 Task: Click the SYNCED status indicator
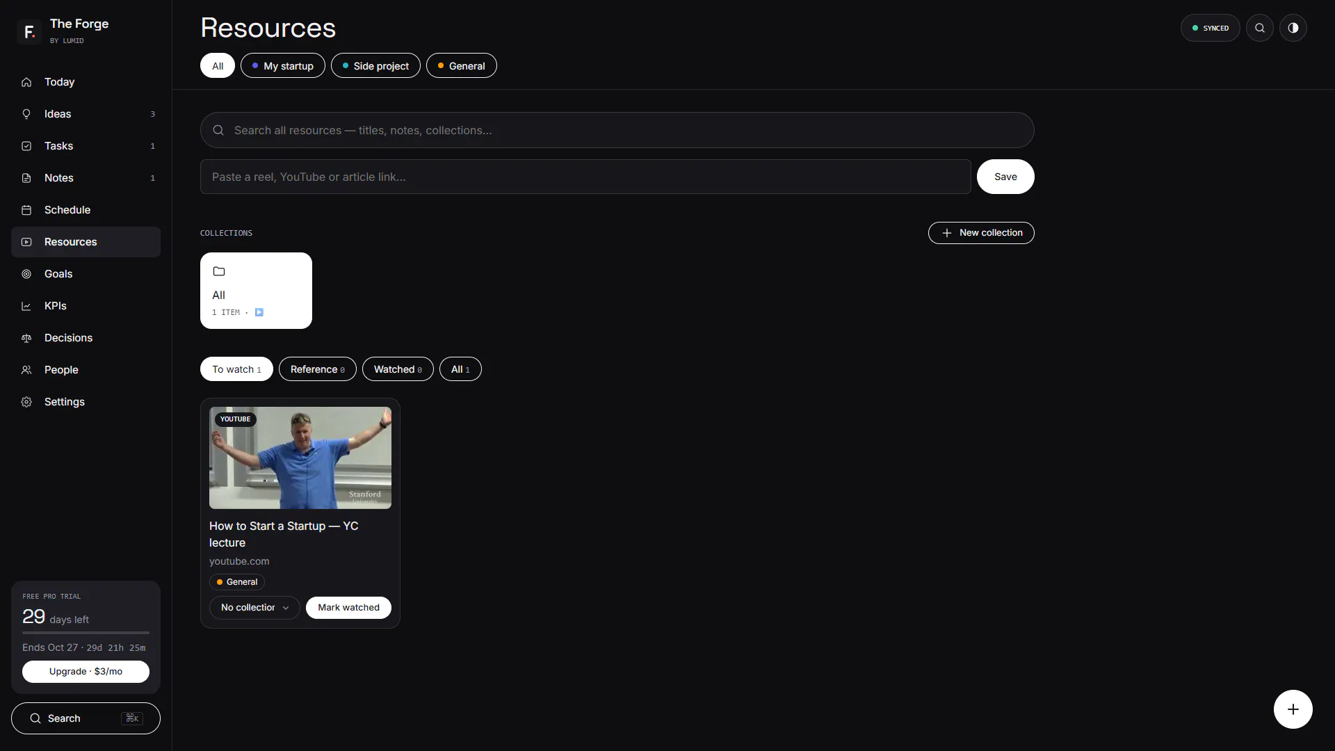[x=1210, y=28]
